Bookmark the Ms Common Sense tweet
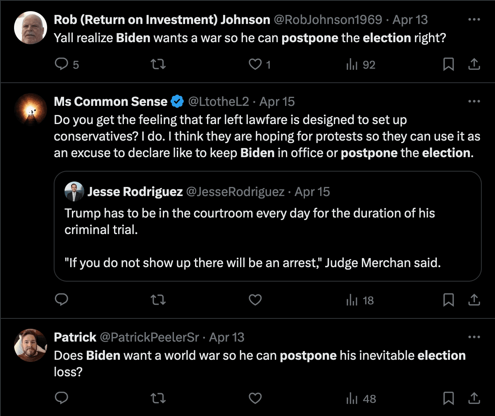This screenshot has height=416, width=495. (448, 300)
